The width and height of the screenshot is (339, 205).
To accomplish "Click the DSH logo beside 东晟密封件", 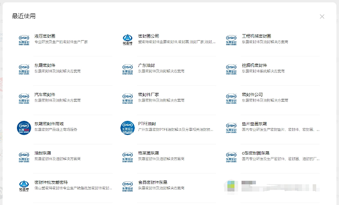I will click(x=24, y=69).
